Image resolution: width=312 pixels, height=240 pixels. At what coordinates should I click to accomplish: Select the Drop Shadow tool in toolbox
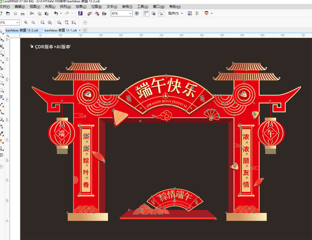point(2,119)
